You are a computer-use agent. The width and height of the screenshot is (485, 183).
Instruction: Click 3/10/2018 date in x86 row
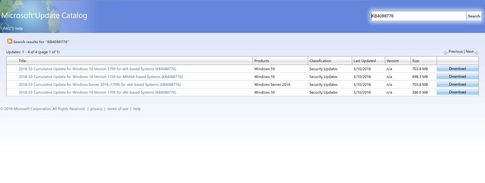pos(362,93)
